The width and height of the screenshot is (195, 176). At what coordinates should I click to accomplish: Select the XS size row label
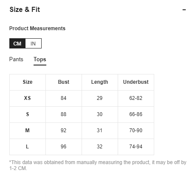27,98
